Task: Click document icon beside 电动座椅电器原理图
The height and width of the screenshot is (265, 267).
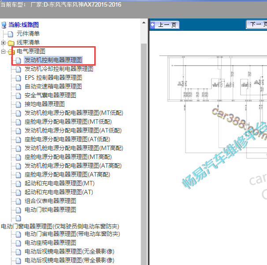Action: (x=19, y=243)
